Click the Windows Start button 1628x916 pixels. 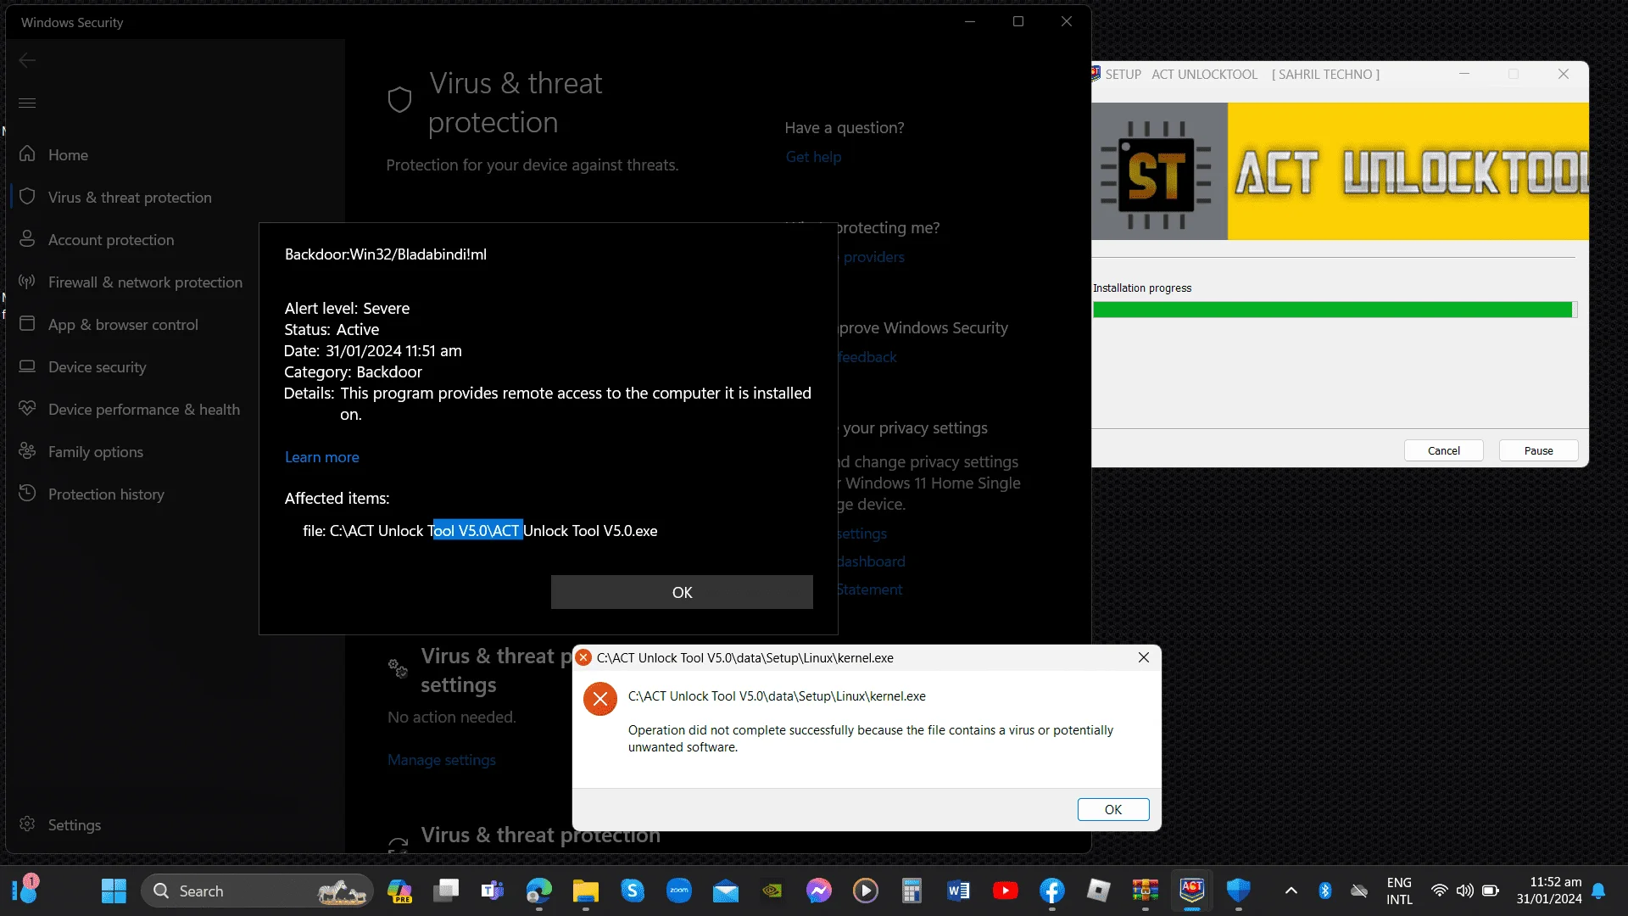point(114,891)
